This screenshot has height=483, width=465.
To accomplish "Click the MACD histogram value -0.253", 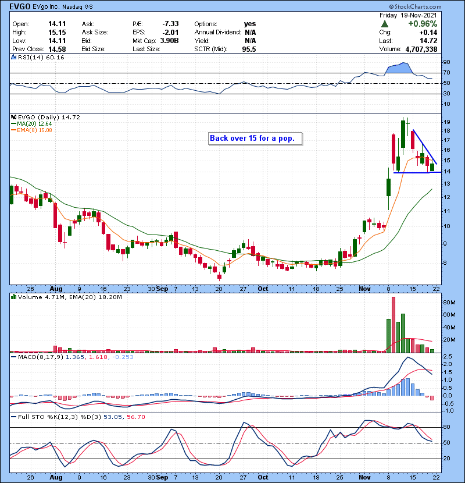I will 123,357.
